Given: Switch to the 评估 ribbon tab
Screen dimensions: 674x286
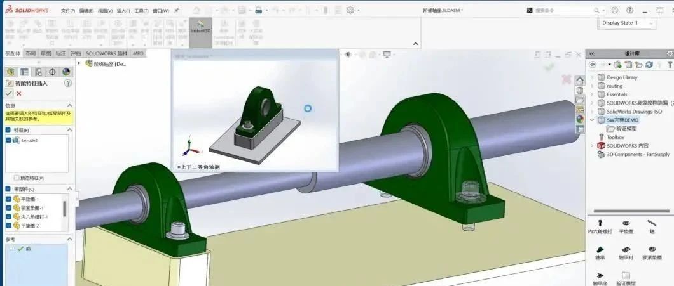Looking at the screenshot, I should click(76, 53).
